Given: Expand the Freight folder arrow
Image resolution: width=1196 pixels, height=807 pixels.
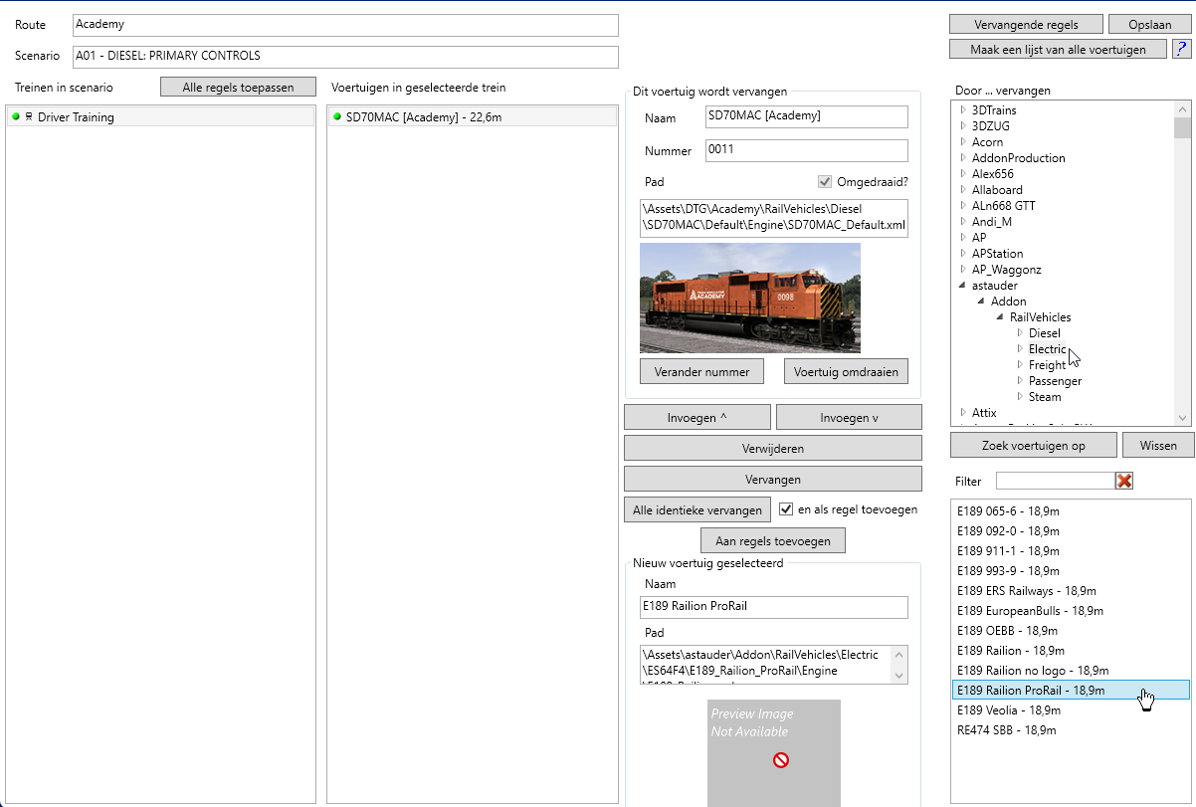Looking at the screenshot, I should coord(1020,365).
